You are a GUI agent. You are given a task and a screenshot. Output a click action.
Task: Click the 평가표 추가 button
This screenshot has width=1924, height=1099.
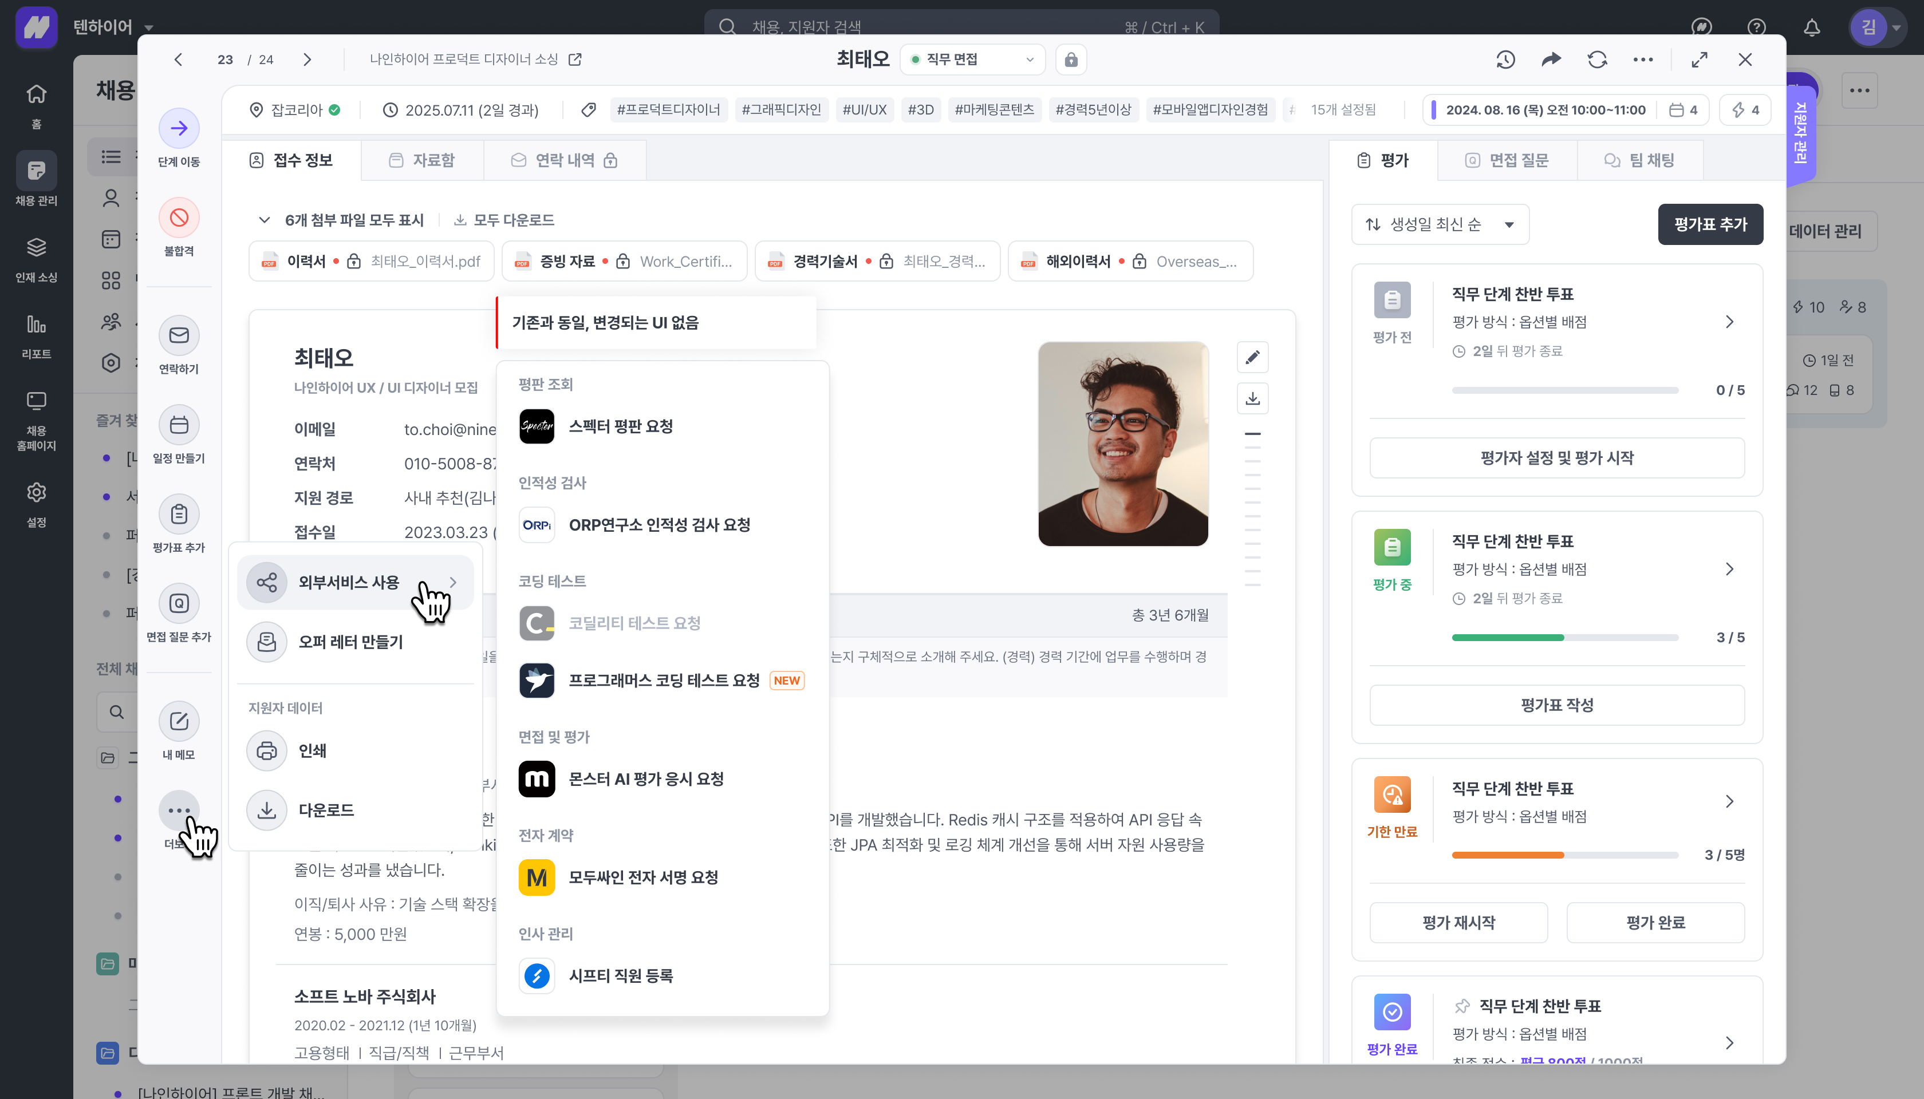pyautogui.click(x=1709, y=224)
